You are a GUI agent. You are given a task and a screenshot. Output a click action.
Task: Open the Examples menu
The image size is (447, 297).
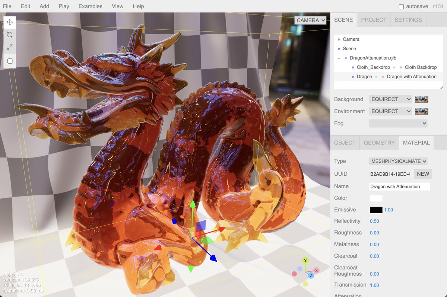click(x=90, y=6)
